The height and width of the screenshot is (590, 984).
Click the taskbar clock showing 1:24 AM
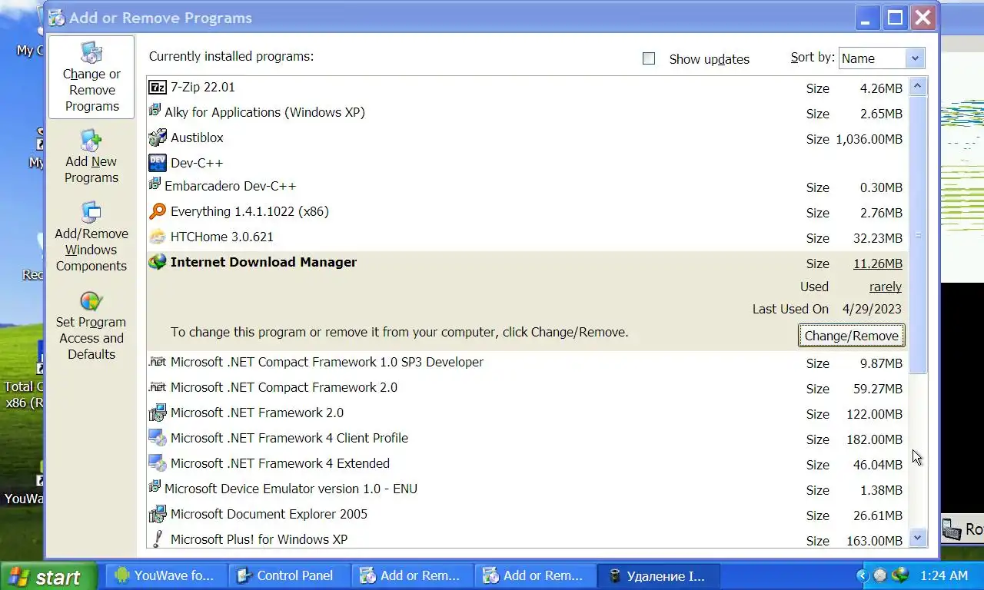(943, 575)
